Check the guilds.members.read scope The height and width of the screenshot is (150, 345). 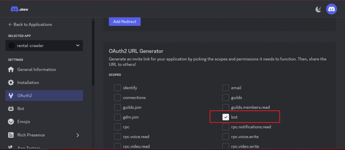pyautogui.click(x=226, y=107)
